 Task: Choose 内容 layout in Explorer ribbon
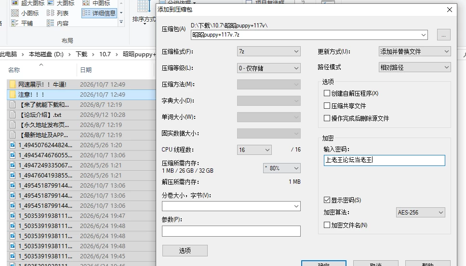click(58, 23)
